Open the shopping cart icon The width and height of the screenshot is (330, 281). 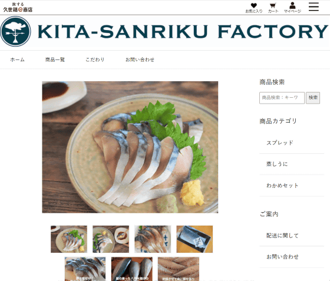(x=273, y=8)
